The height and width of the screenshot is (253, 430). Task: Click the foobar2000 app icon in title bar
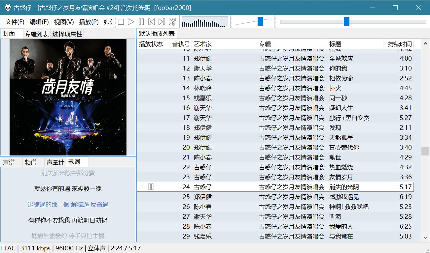click(x=7, y=8)
